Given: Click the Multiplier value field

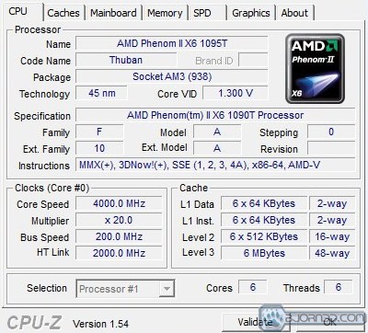Looking at the screenshot, I should 119,220.
